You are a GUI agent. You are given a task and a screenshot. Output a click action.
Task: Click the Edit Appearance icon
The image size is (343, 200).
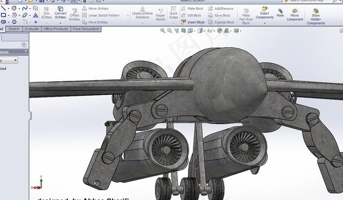pos(220,31)
